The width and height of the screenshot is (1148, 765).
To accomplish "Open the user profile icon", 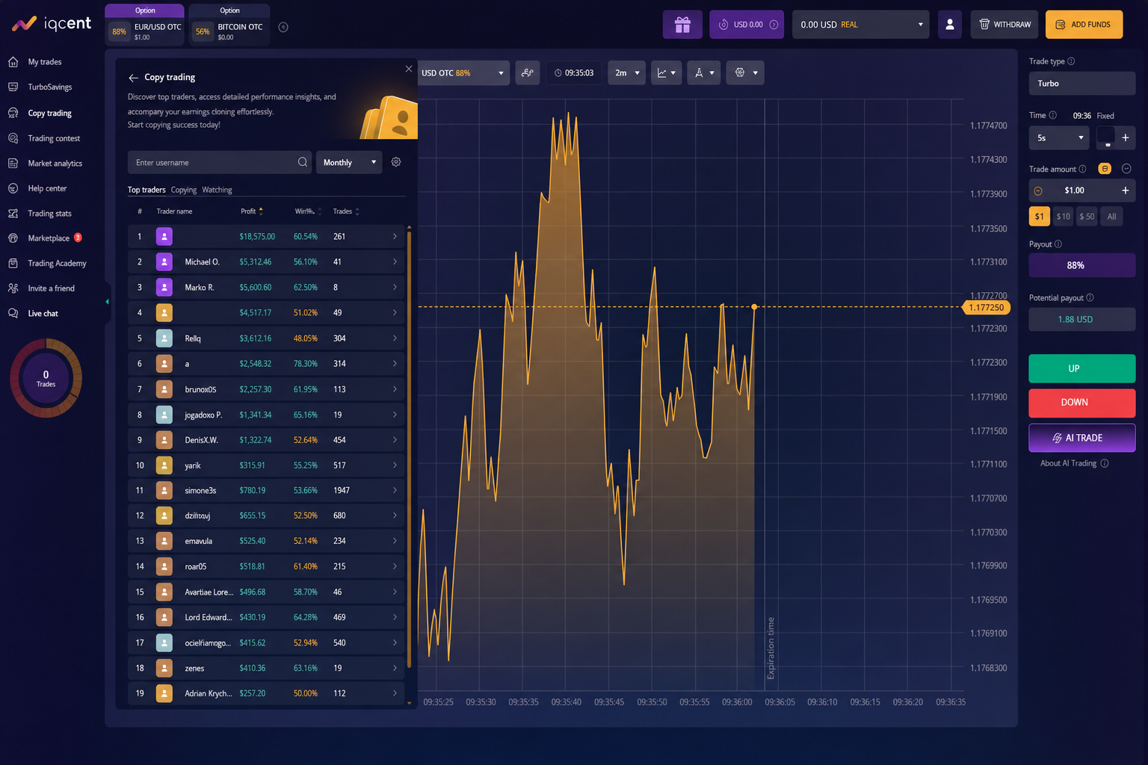I will [x=949, y=25].
